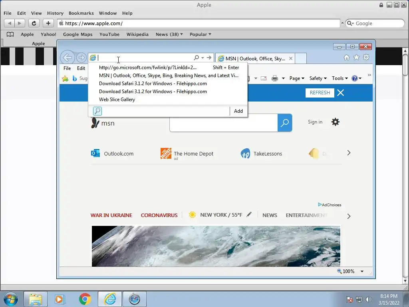Viewport: 409px width, 307px height.
Task: Open Windows Explorer from the taskbar
Action: pos(36,299)
